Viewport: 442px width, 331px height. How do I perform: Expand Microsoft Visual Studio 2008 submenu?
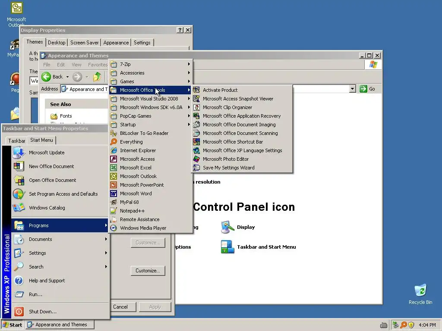click(151, 99)
